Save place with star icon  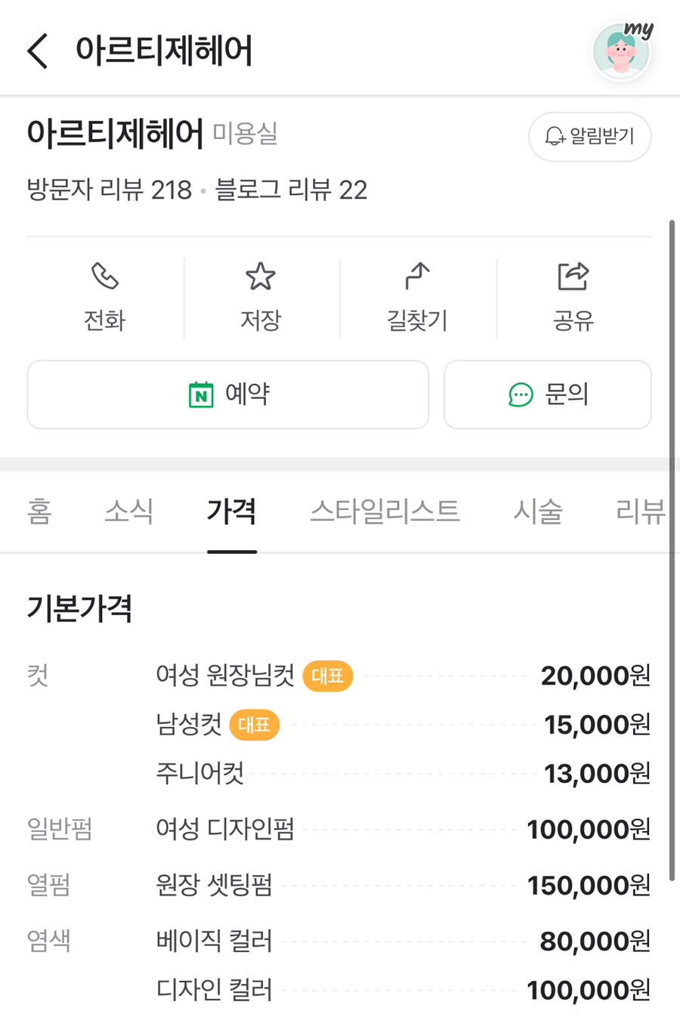[261, 277]
